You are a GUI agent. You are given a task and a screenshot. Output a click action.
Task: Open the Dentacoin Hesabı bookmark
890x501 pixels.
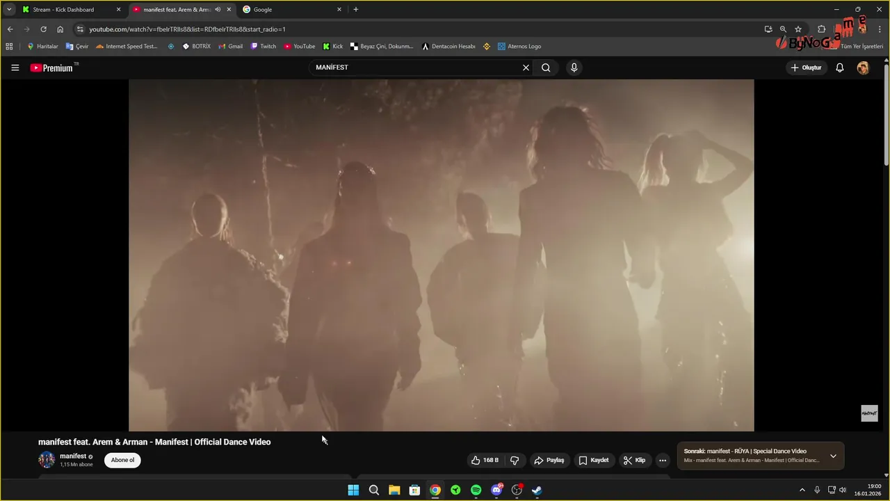pyautogui.click(x=448, y=47)
